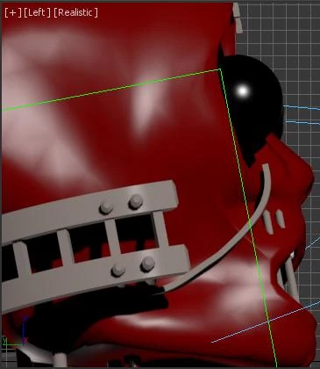Image resolution: width=320 pixels, height=369 pixels.
Task: Open the [Realistic] shading mode menu
Action: (76, 12)
